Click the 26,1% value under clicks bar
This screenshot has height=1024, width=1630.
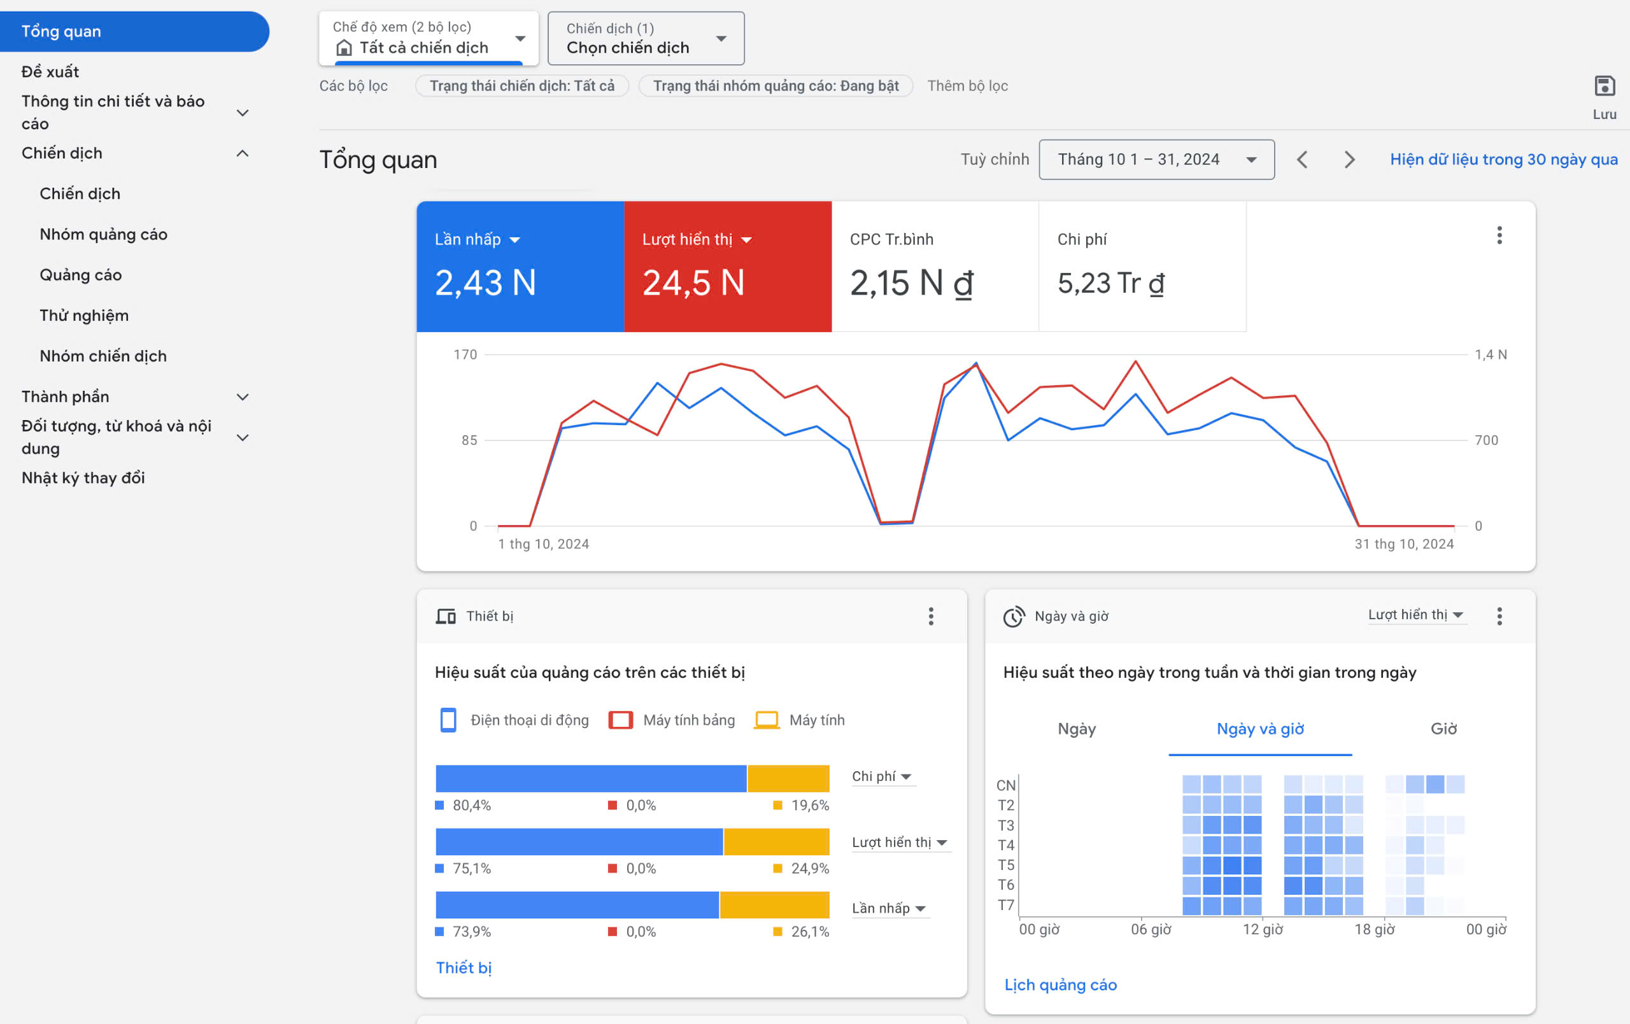tap(809, 931)
